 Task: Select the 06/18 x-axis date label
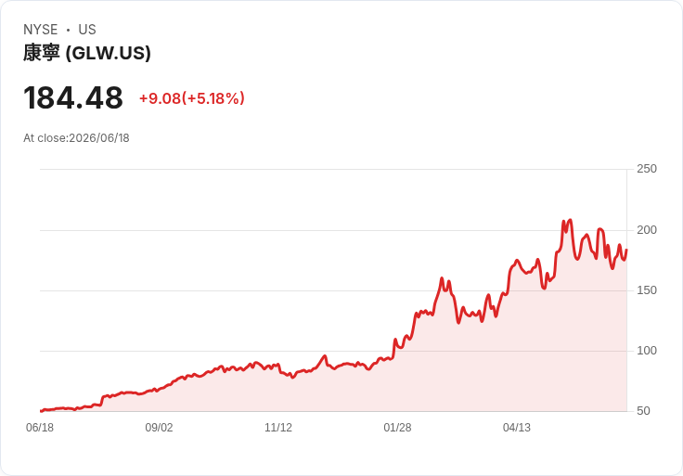coord(40,428)
